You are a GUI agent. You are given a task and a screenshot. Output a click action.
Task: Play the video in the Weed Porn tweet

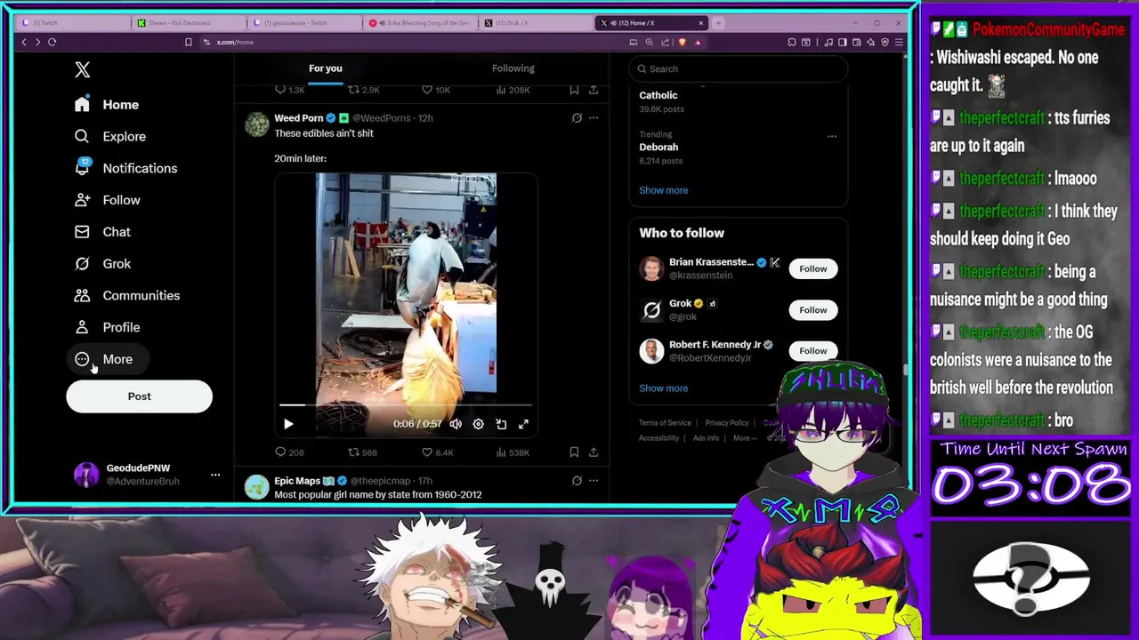tap(288, 425)
